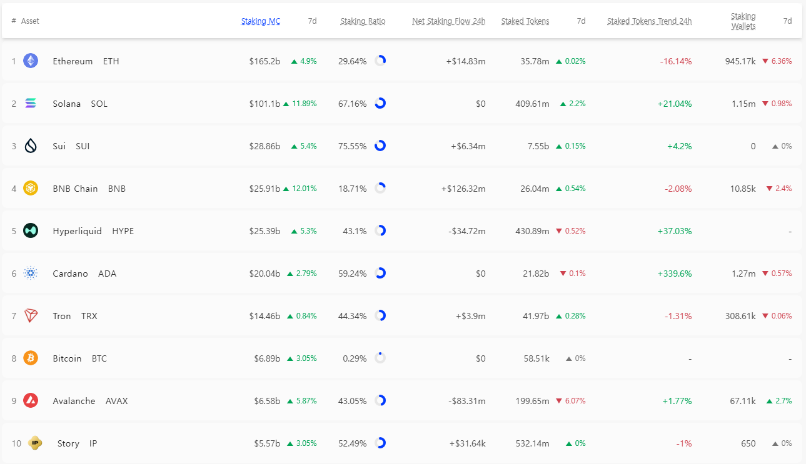Click Story's staking ratio ring indicator
The image size is (806, 464).
pyautogui.click(x=380, y=443)
